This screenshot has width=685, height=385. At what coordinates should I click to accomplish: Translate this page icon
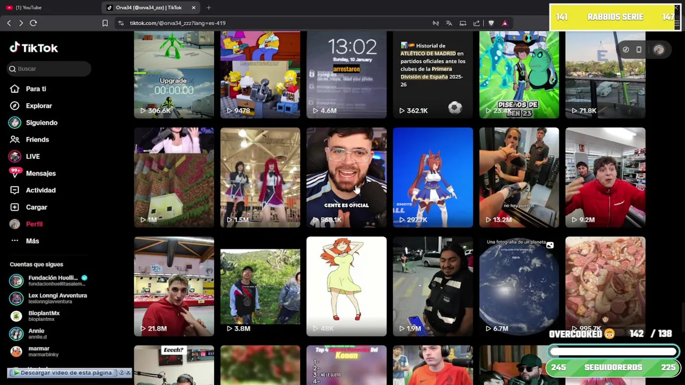pyautogui.click(x=449, y=23)
